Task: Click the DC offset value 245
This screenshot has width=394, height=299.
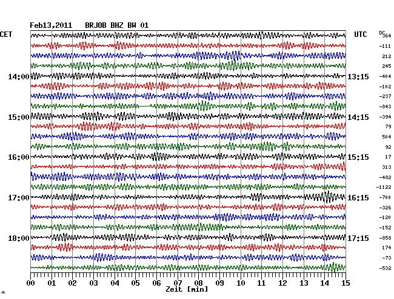Action: click(387, 66)
